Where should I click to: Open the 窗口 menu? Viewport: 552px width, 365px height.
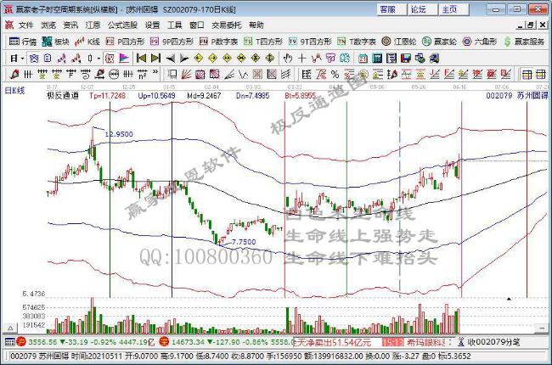197,25
